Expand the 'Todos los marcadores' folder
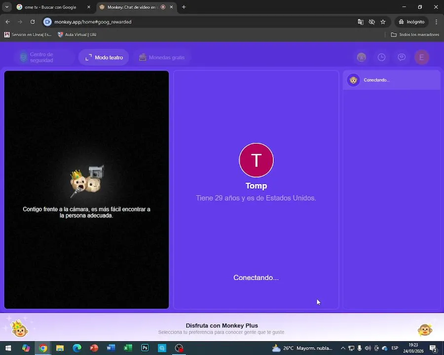 tap(415, 35)
